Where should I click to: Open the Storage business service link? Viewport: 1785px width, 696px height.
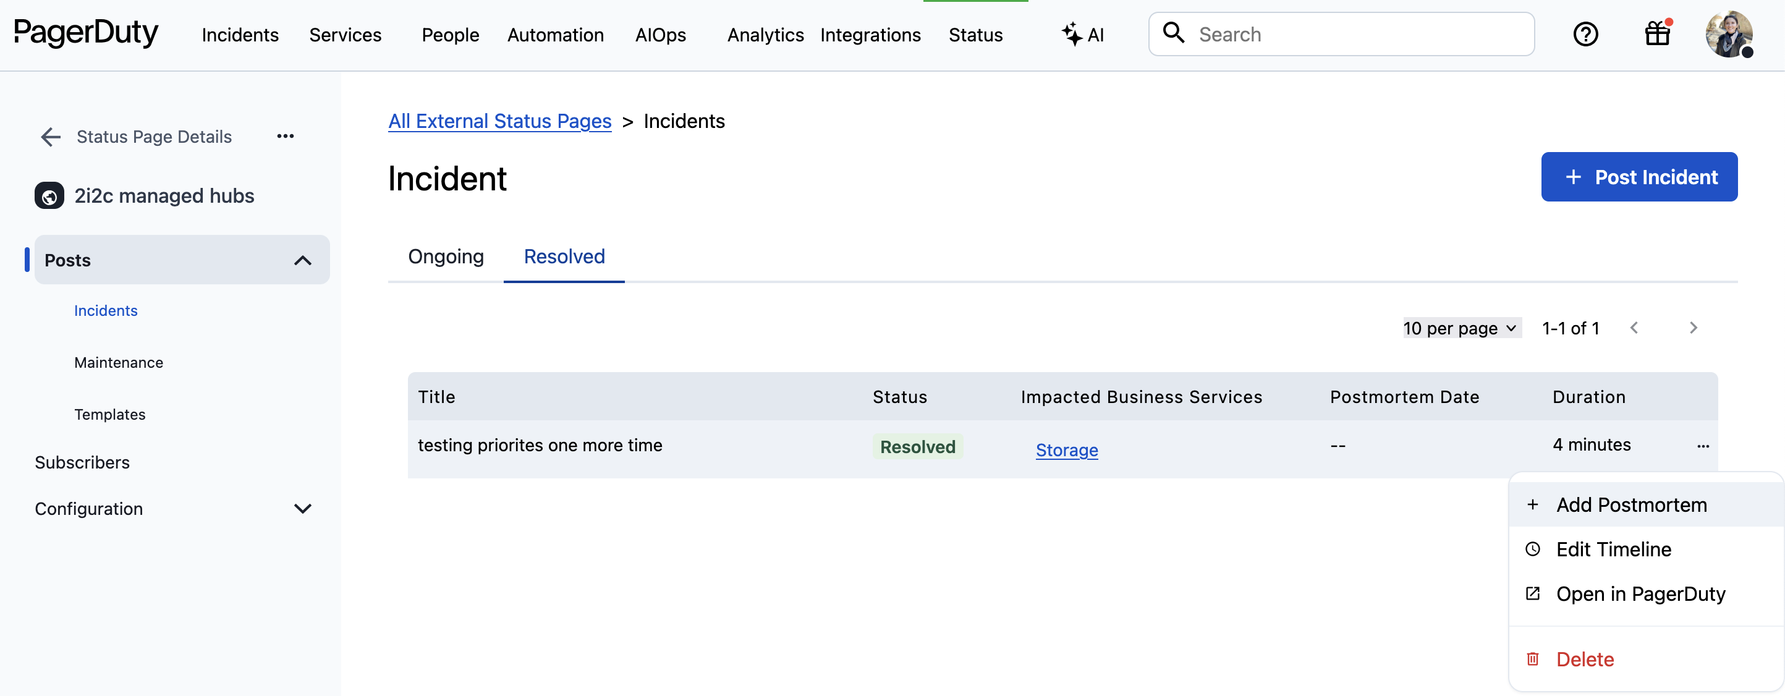(x=1066, y=450)
